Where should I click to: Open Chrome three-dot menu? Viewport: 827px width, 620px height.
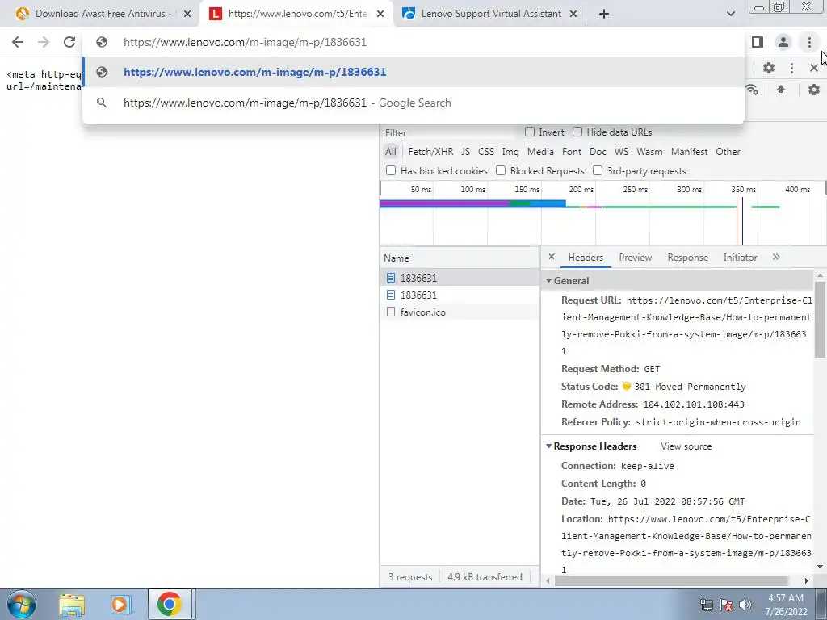tap(809, 42)
